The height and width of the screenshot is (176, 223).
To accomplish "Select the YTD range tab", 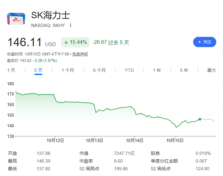I will (x=129, y=70).
